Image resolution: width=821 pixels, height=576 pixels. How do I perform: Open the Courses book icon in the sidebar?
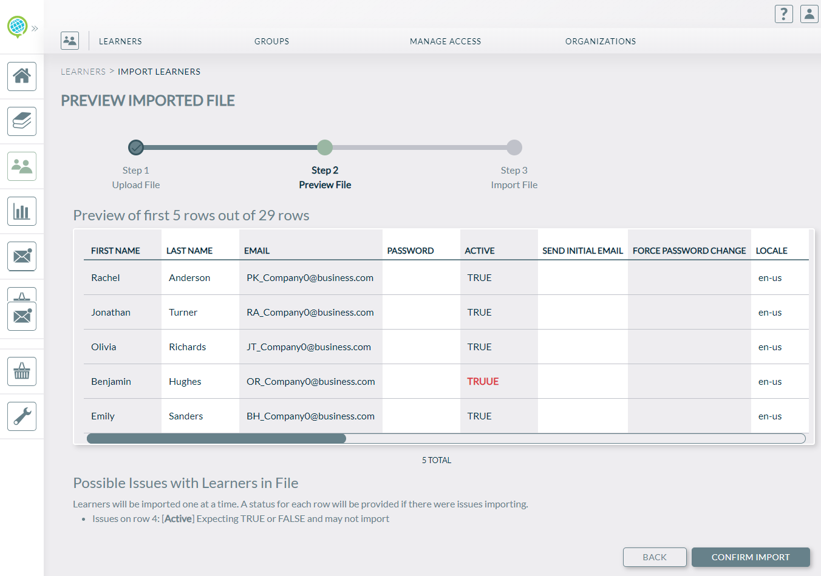pos(21,121)
